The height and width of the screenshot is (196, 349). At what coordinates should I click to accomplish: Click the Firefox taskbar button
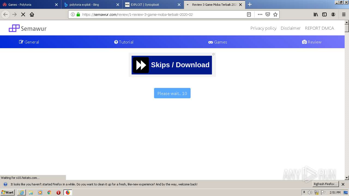point(68,192)
